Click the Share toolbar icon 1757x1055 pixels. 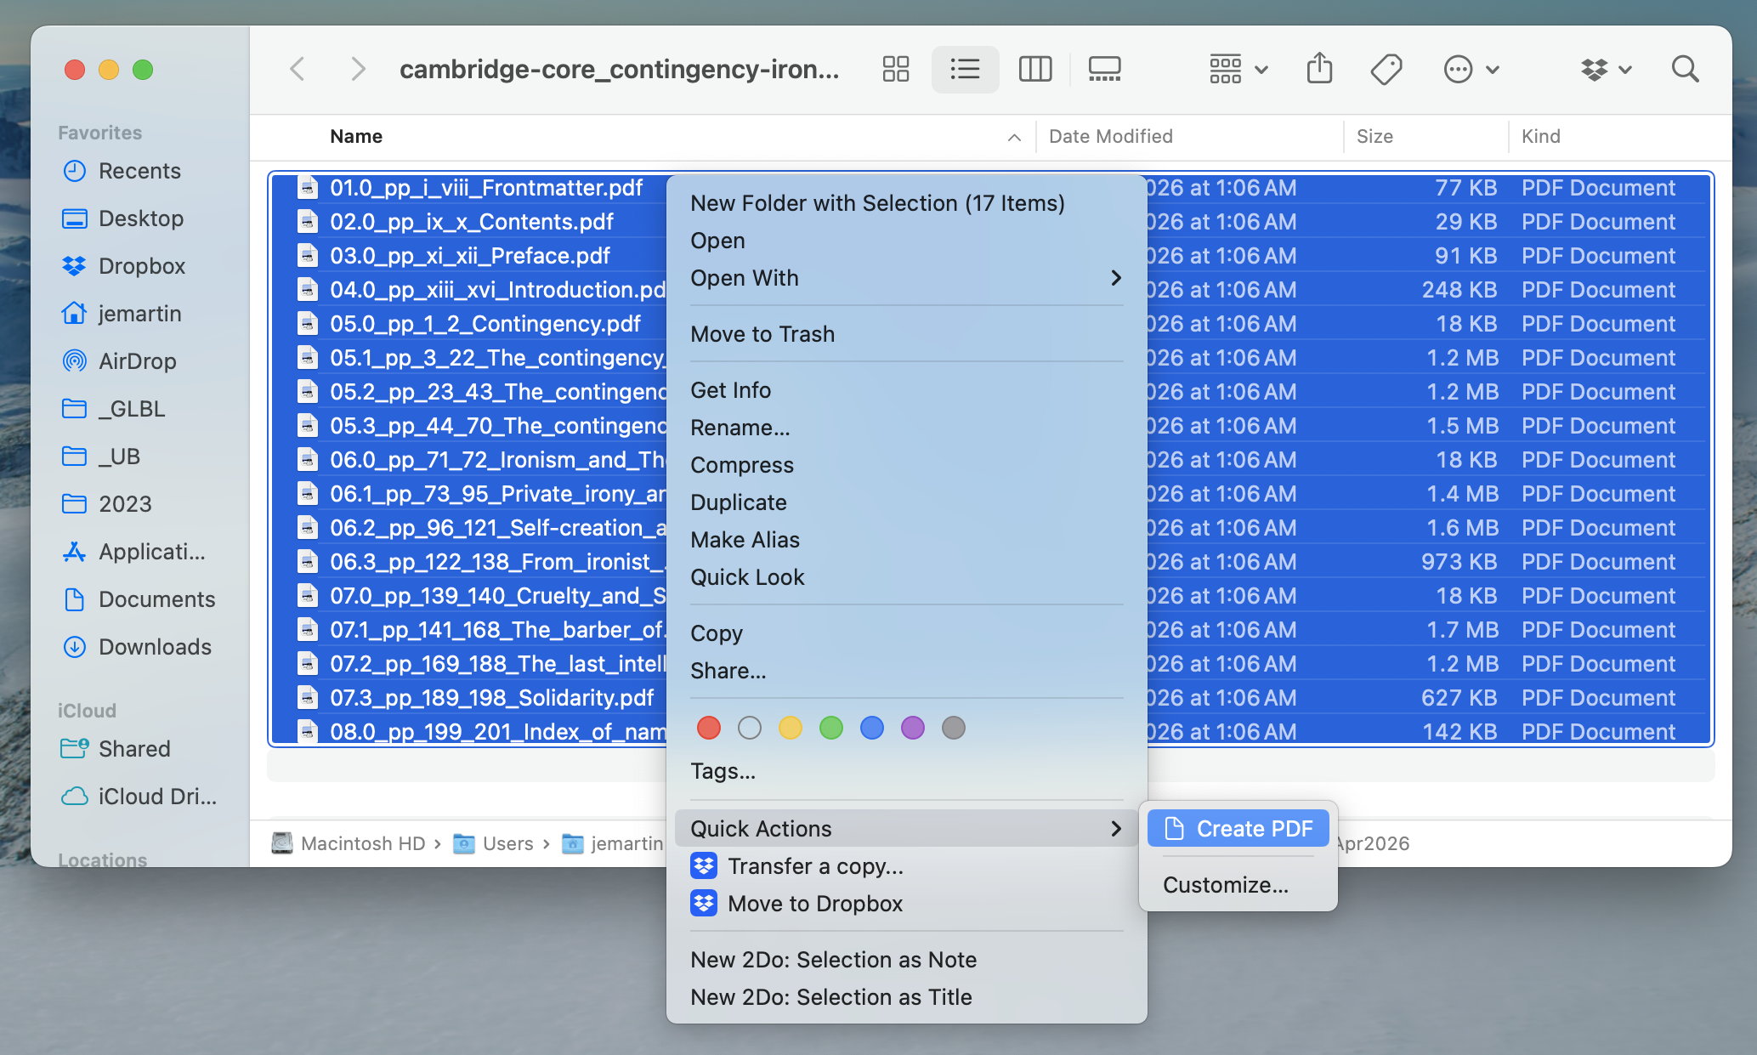pos(1319,69)
